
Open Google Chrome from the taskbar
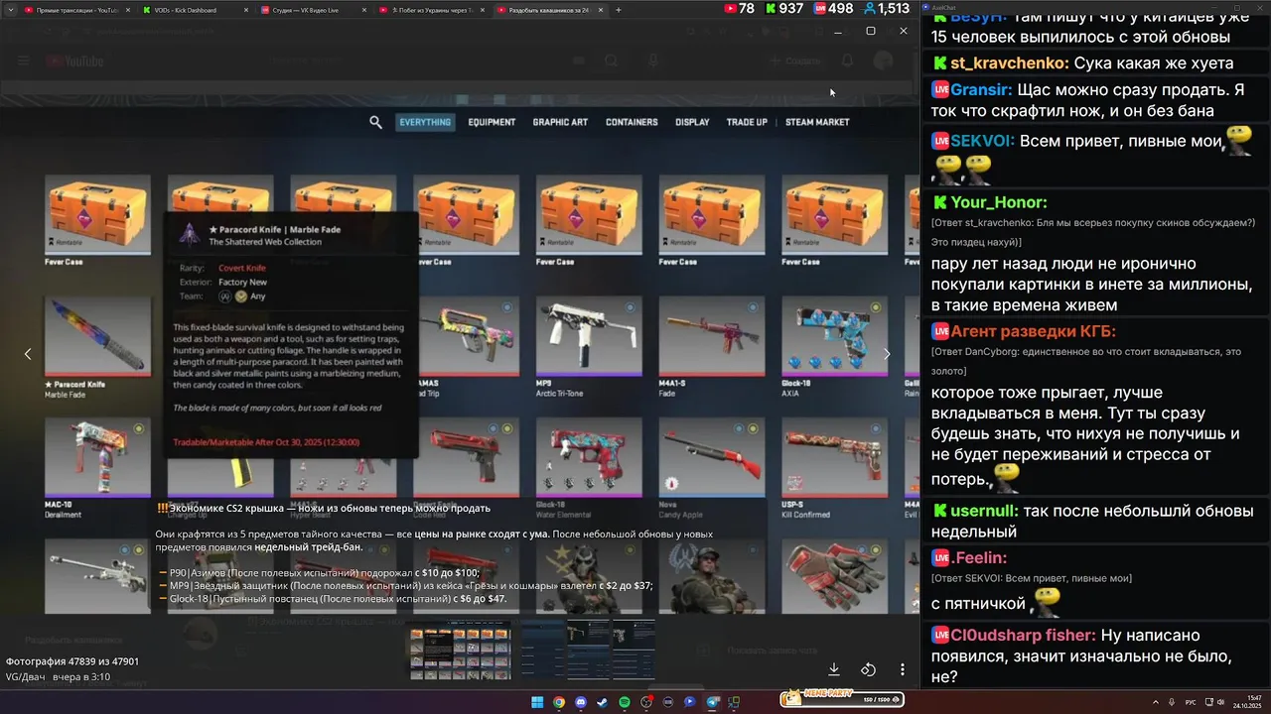[559, 702]
